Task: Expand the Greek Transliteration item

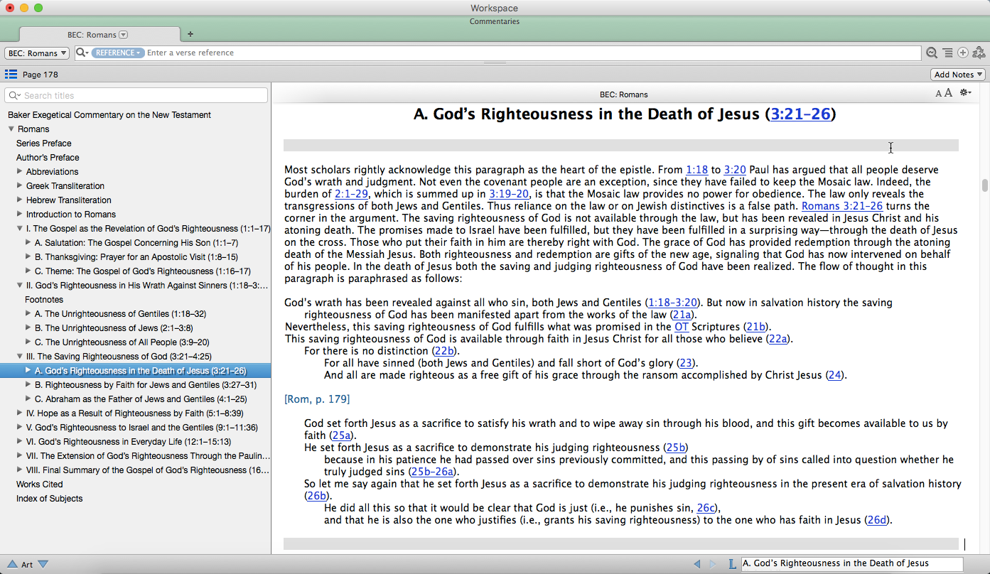Action: tap(20, 186)
